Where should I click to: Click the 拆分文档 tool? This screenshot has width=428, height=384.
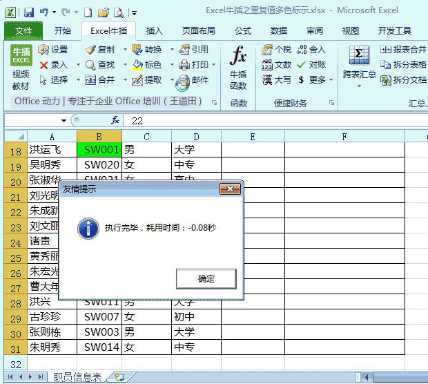pos(403,80)
